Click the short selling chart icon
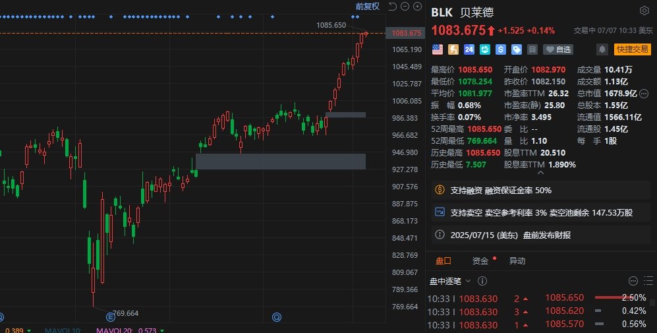This screenshot has height=333, width=657. (440, 212)
